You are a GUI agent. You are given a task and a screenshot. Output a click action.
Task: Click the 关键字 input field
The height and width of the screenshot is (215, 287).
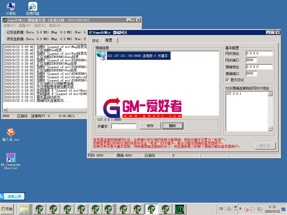click(x=124, y=126)
